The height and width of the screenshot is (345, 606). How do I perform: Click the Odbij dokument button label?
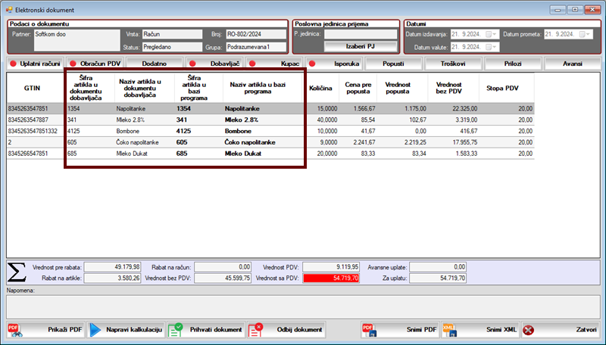point(299,330)
